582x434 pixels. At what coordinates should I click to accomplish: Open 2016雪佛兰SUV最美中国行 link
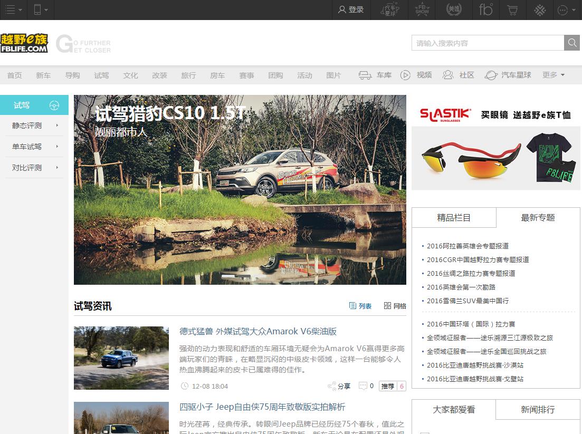(467, 301)
